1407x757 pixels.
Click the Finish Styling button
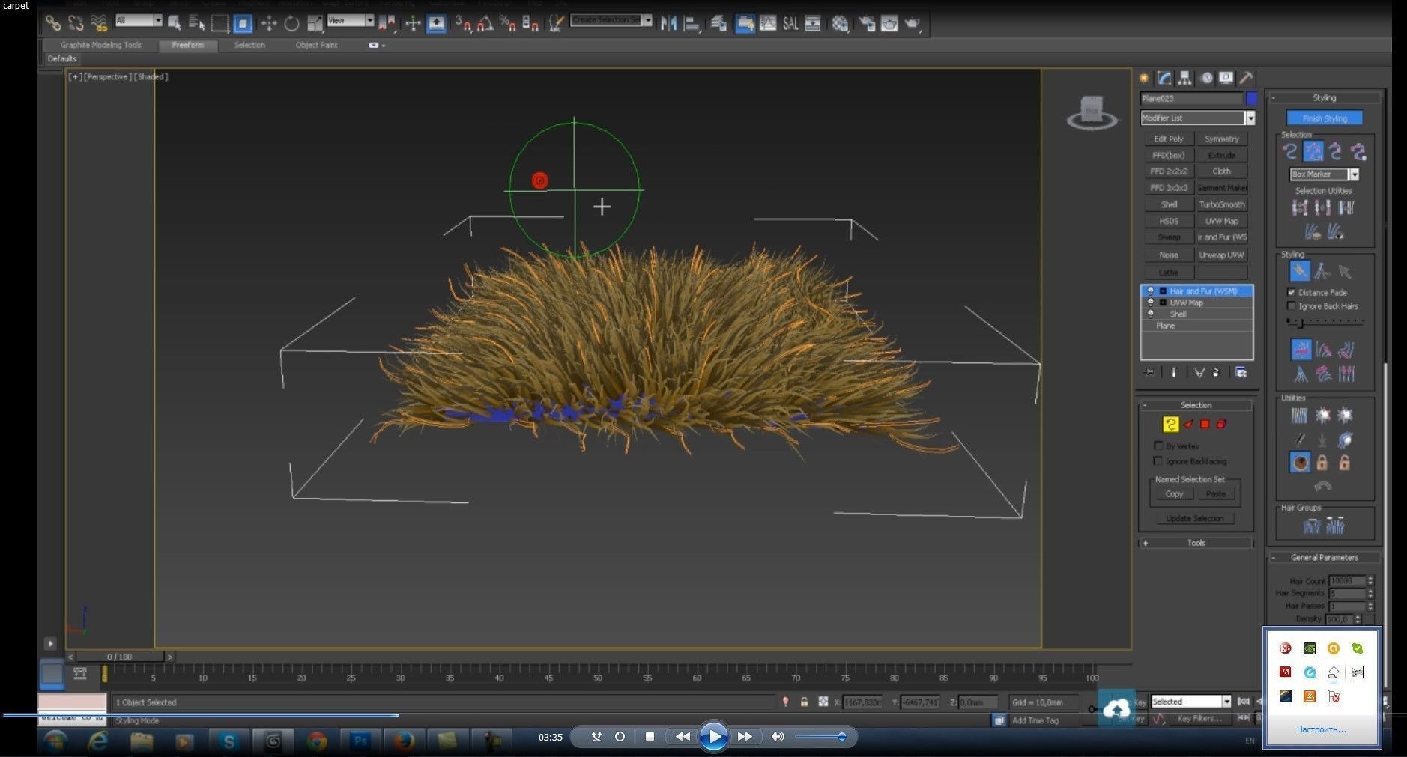tap(1324, 118)
